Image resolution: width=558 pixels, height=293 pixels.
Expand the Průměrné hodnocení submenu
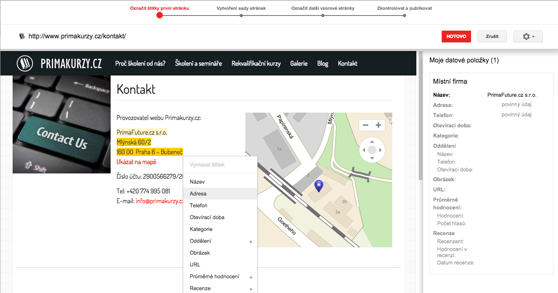(220, 277)
